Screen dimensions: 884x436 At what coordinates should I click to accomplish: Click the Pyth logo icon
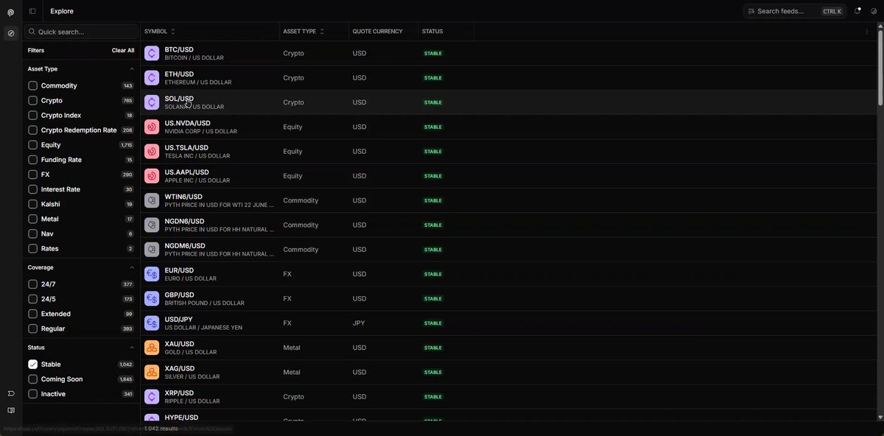click(11, 13)
